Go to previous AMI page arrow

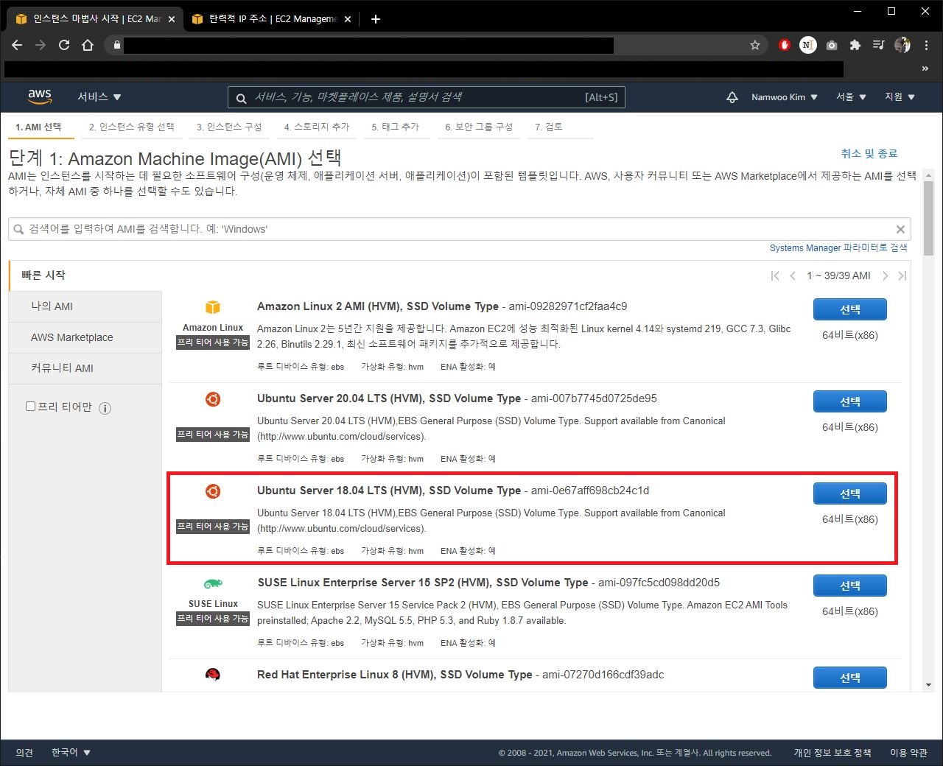(x=793, y=275)
